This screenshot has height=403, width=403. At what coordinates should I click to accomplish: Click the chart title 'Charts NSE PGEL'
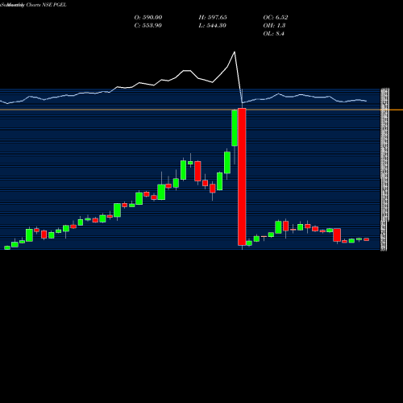click(x=46, y=5)
